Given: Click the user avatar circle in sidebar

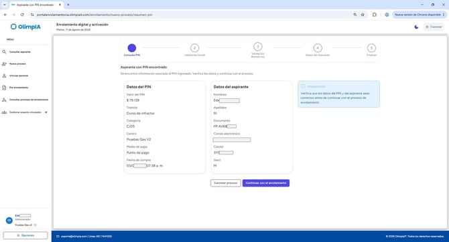Looking at the screenshot, I should click(x=9, y=221).
